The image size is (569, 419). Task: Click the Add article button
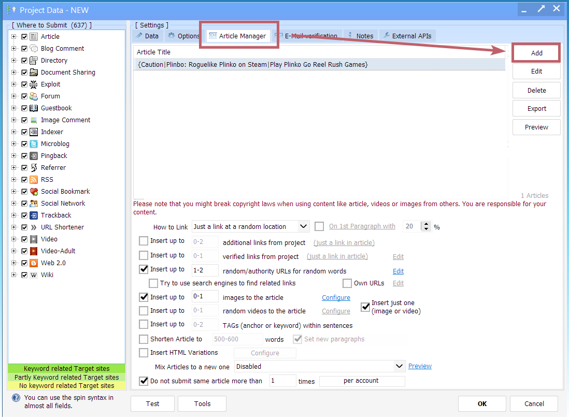[536, 53]
